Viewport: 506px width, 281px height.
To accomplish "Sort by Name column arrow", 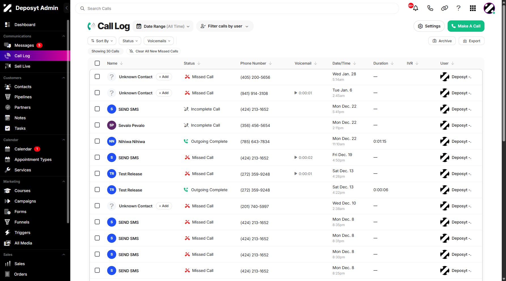I will (121, 63).
